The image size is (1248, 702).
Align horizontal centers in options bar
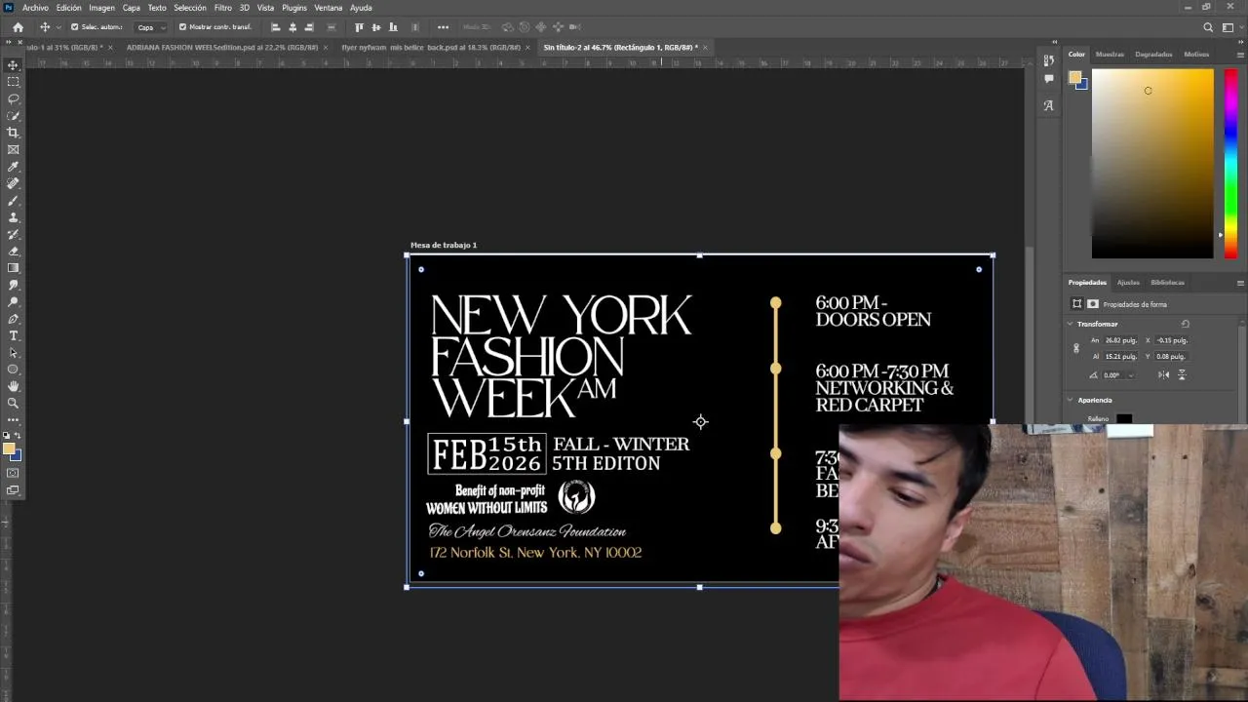(292, 27)
